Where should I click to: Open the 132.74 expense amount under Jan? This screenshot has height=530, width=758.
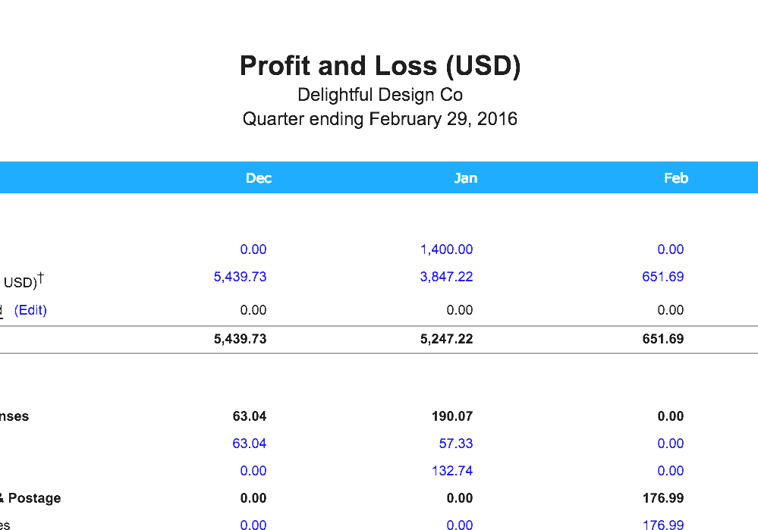[x=452, y=470]
